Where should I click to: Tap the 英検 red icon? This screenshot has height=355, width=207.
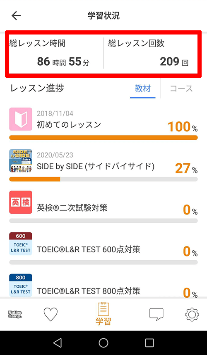[21, 202]
